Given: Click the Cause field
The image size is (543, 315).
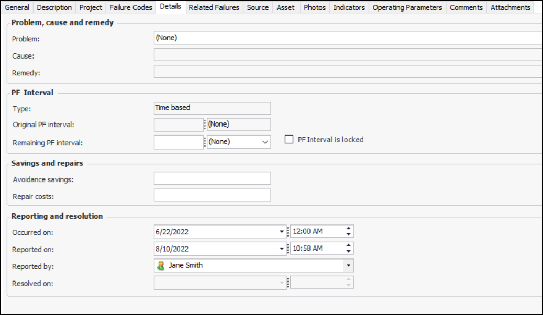Looking at the screenshot, I should (348, 55).
